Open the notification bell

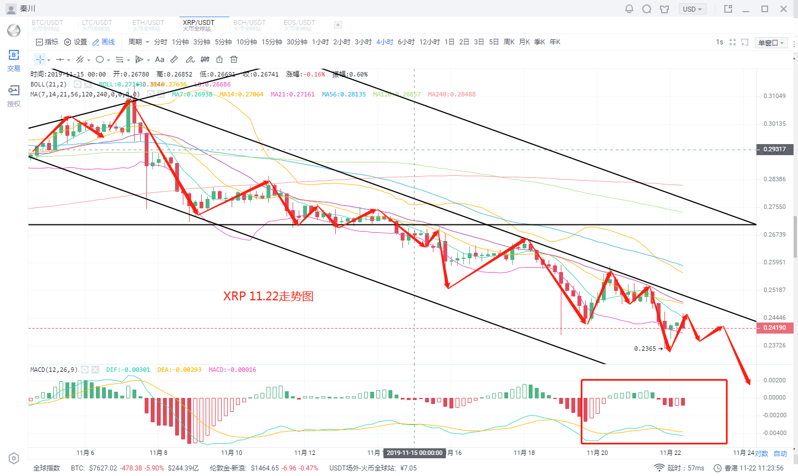(x=629, y=9)
